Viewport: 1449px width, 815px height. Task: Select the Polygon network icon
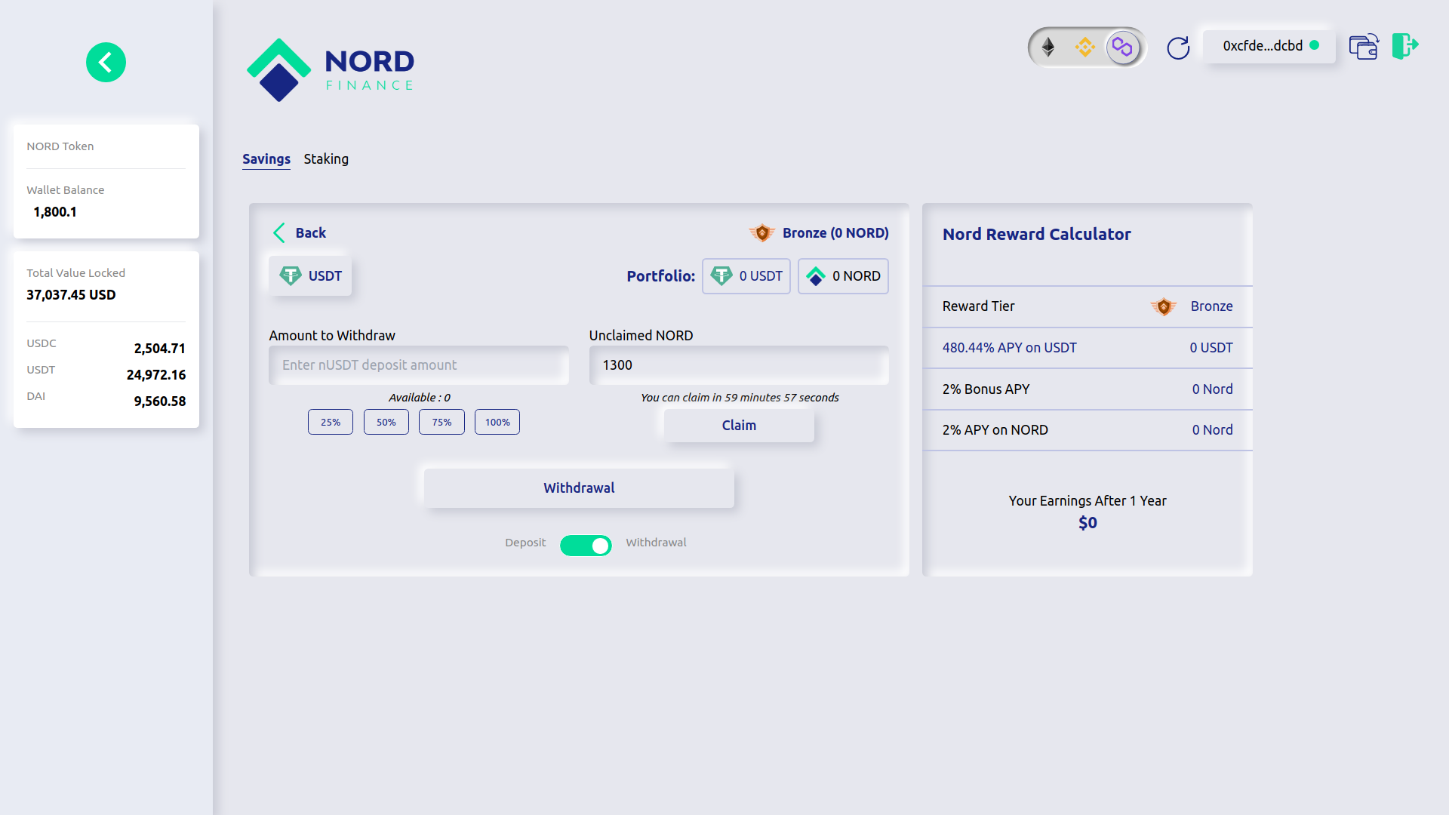point(1123,48)
